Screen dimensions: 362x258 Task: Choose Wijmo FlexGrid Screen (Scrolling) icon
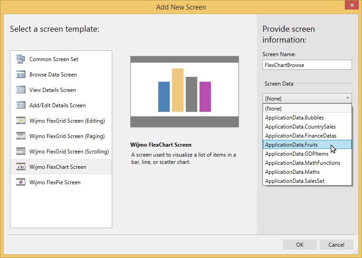(x=20, y=152)
